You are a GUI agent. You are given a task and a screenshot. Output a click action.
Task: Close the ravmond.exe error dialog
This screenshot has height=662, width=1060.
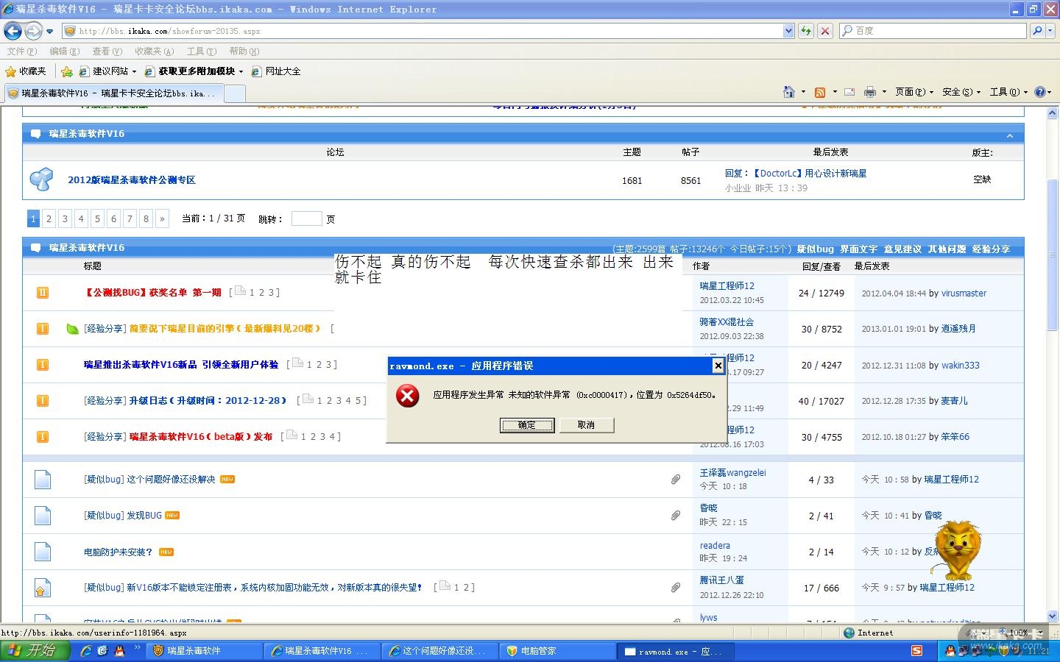tap(718, 366)
